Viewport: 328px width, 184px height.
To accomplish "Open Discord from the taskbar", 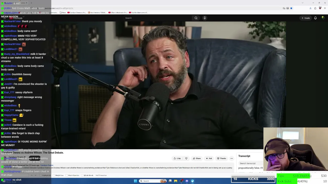I will [x=187, y=181].
